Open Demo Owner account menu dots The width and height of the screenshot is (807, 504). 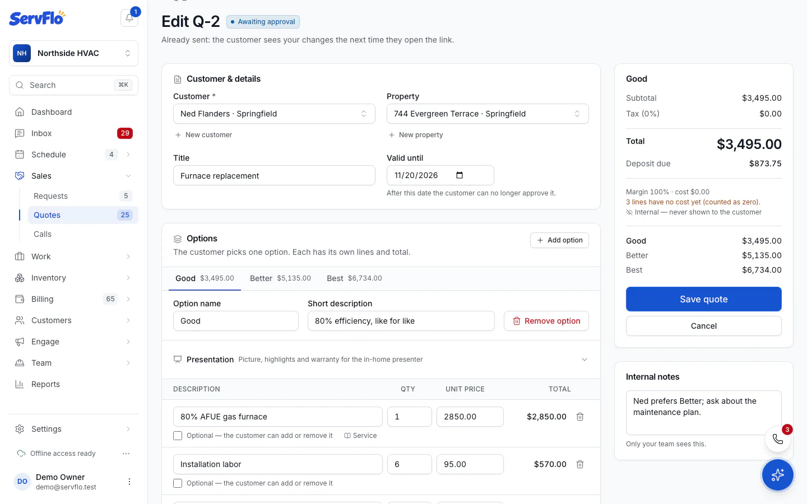pyautogui.click(x=129, y=482)
